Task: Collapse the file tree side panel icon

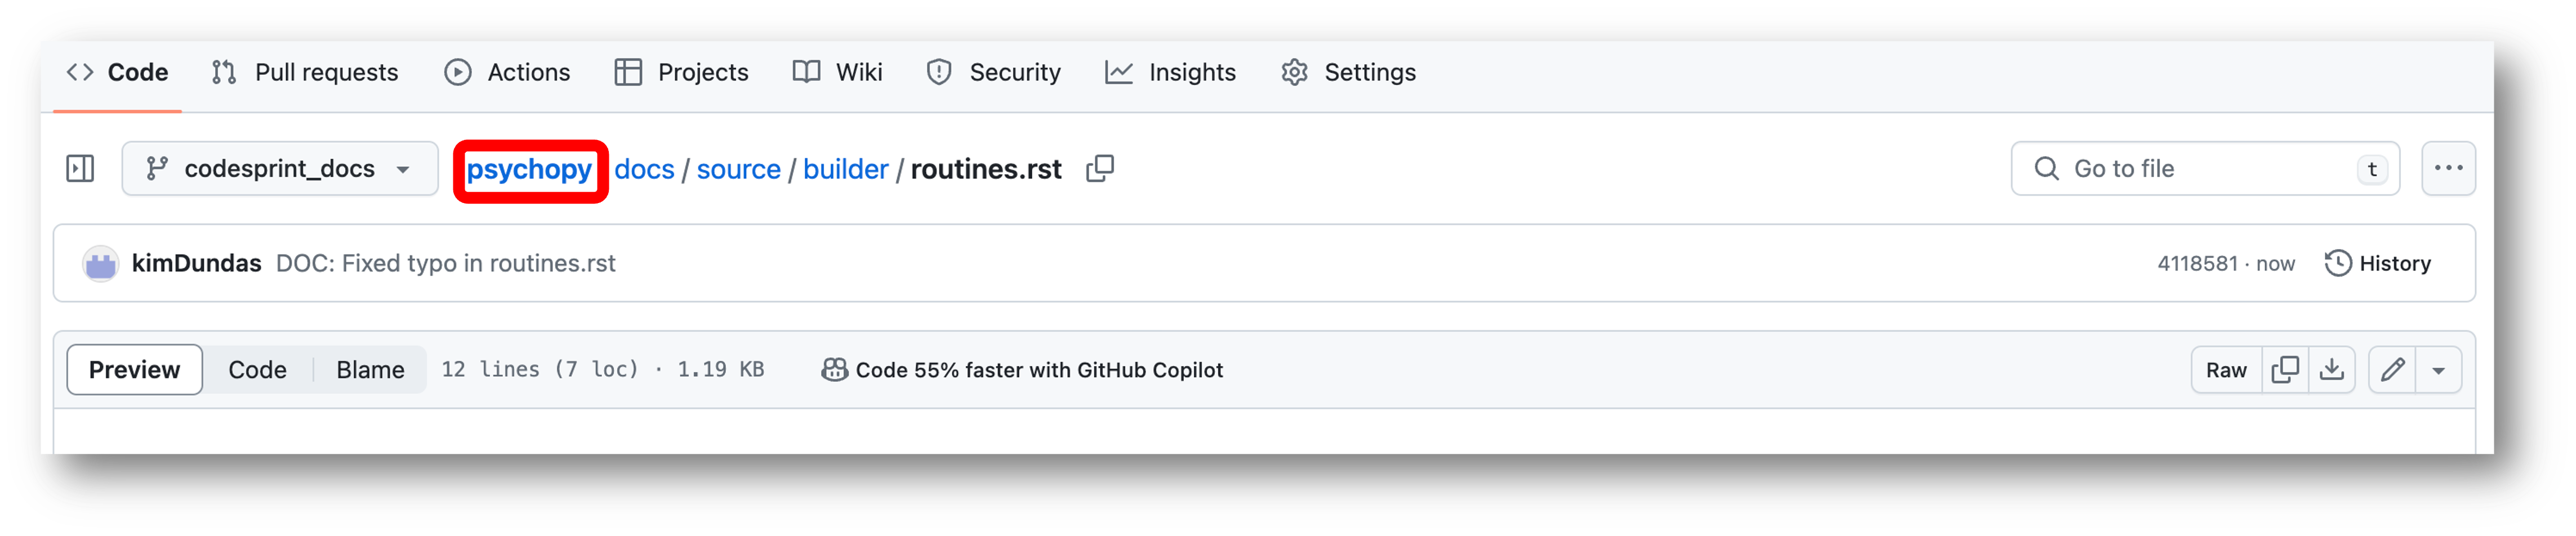Action: [x=80, y=169]
